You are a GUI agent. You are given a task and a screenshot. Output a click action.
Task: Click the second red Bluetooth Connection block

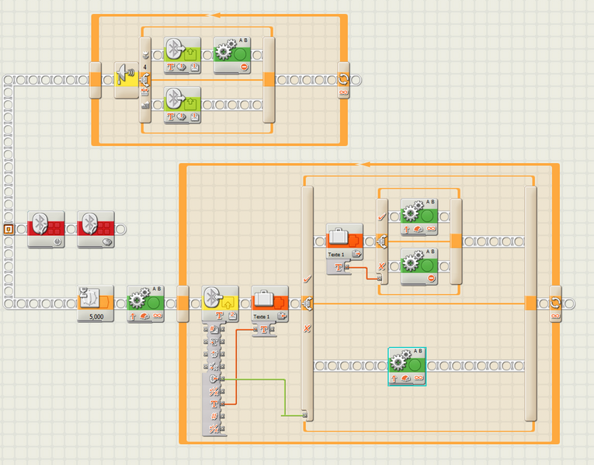point(96,228)
